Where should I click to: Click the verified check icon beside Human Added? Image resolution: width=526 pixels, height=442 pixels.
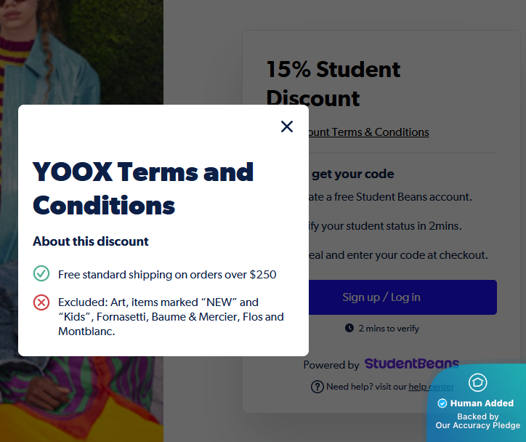coord(442,403)
